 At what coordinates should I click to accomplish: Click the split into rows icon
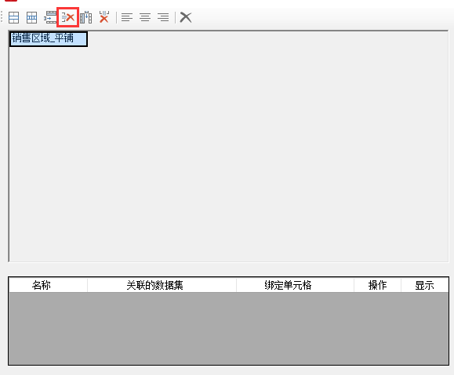[13, 17]
